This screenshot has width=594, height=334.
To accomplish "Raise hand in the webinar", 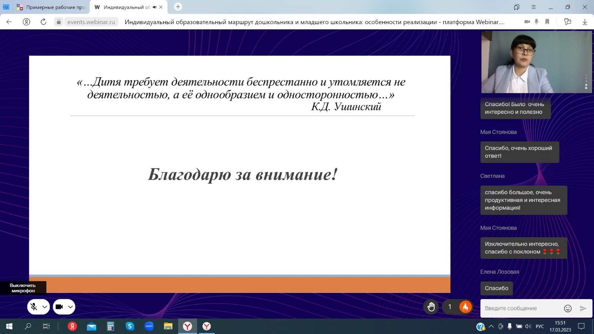I will click(x=431, y=307).
